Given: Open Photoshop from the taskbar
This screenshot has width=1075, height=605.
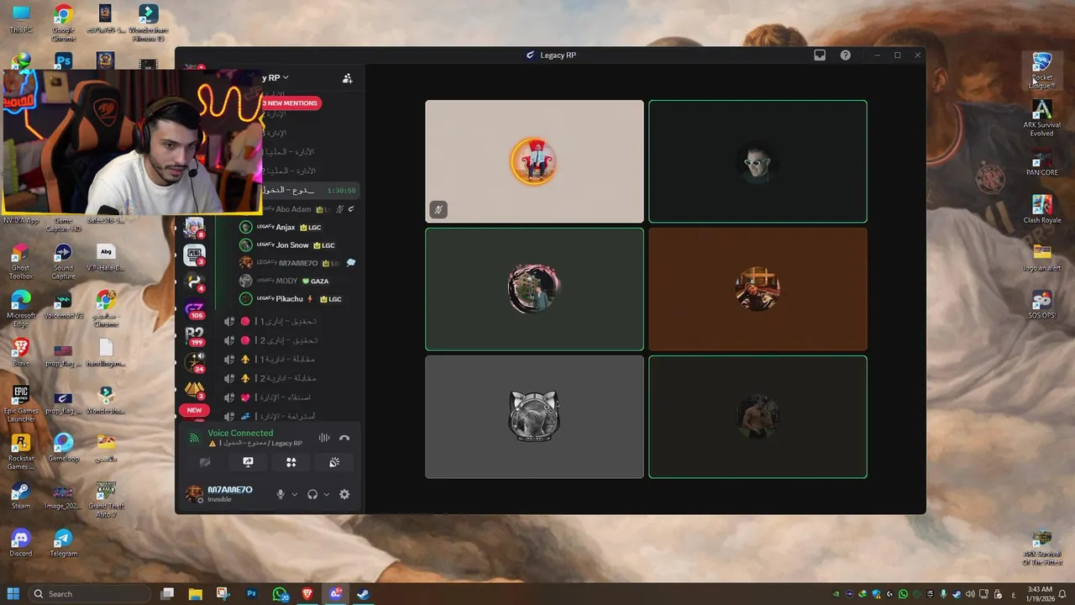Looking at the screenshot, I should (251, 594).
